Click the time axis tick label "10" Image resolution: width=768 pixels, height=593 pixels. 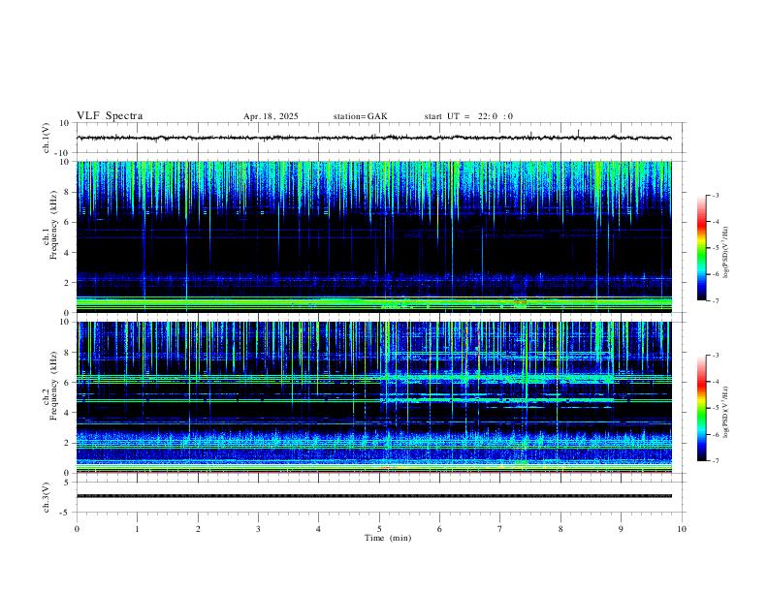(x=682, y=529)
